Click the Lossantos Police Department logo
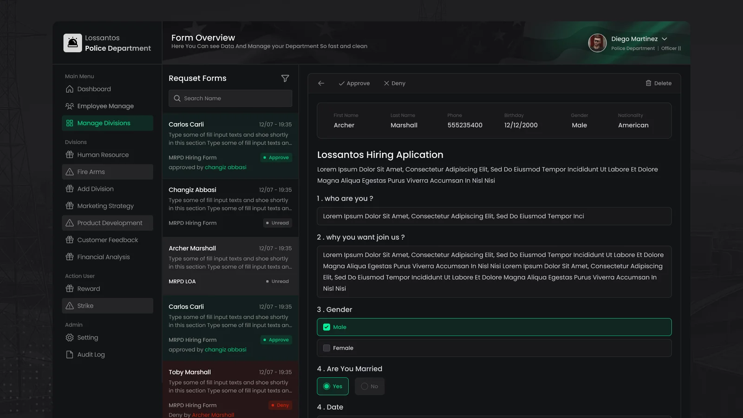743x418 pixels. [73, 43]
